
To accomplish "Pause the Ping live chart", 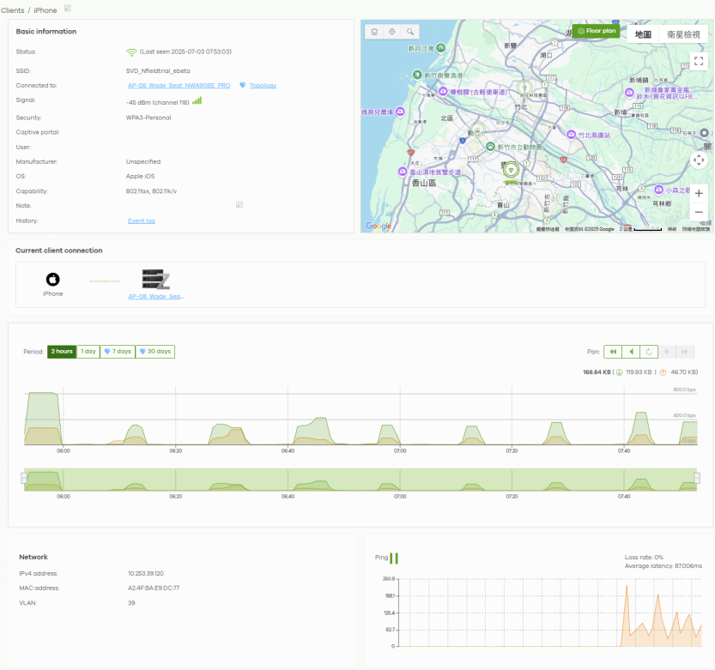I will pos(394,558).
